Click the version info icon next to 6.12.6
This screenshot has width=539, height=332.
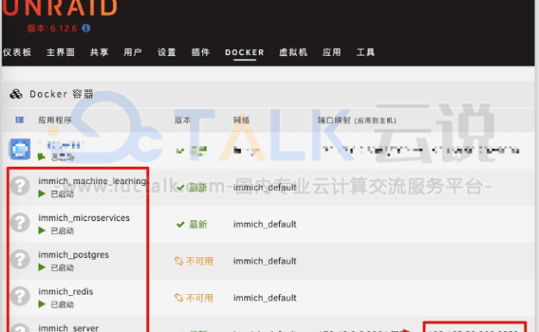(86, 28)
